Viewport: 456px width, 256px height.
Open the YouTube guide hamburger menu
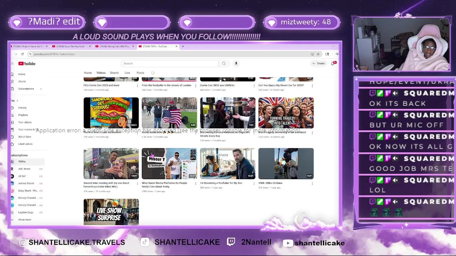[12, 64]
